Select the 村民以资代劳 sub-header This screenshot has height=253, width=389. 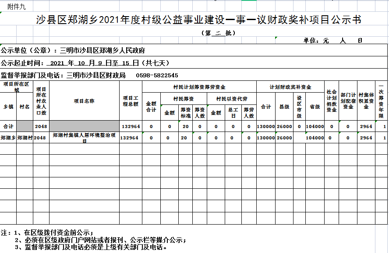(x=232, y=99)
